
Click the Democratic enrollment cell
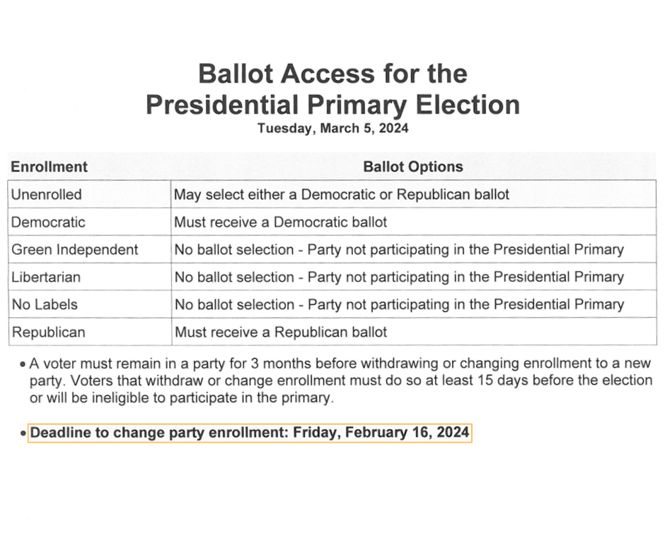tap(89, 222)
